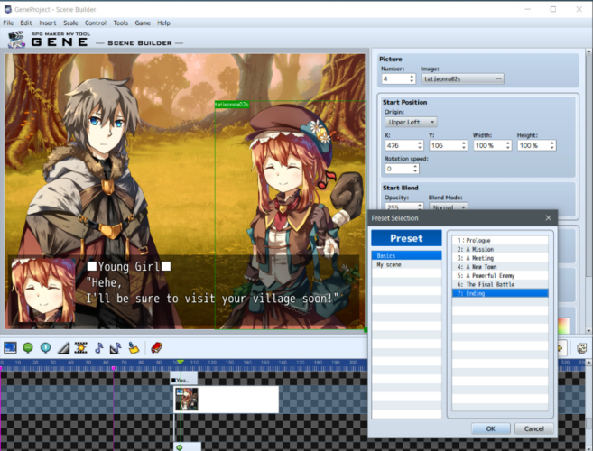Select the picture thumbnail clip on timeline
This screenshot has width=593, height=451.
tap(186, 400)
